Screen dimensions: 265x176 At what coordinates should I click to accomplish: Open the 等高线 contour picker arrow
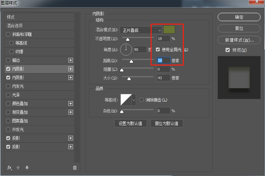click(x=134, y=100)
